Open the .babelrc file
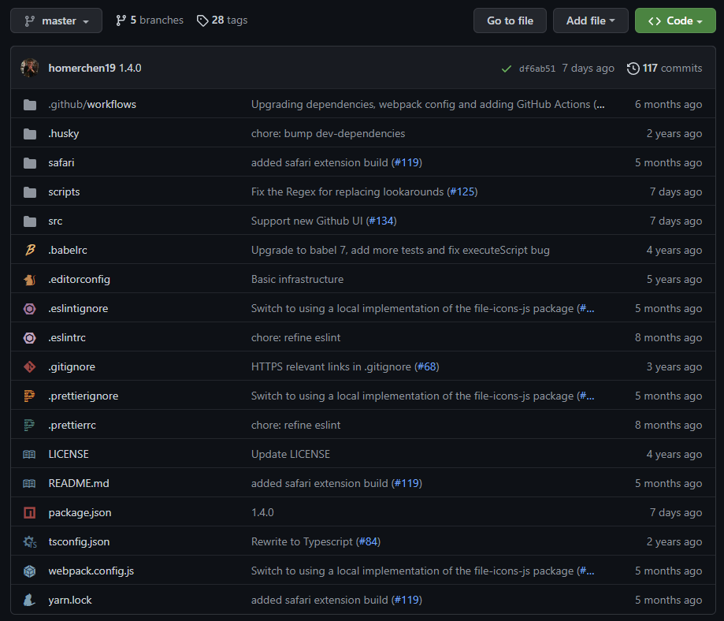Image resolution: width=724 pixels, height=621 pixels. click(68, 250)
